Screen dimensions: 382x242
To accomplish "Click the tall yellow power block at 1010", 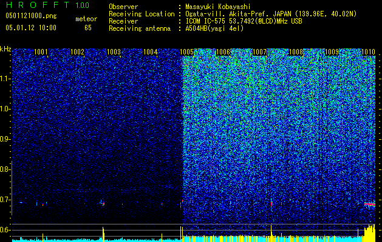I will coord(370,233).
